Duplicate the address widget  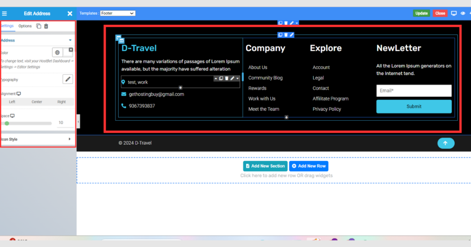tap(221, 78)
